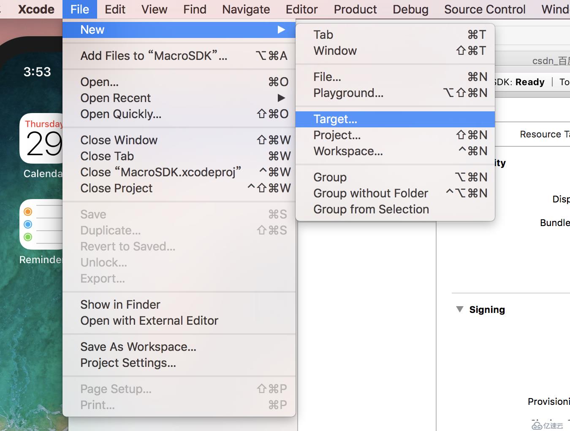Open the Debug menu

point(410,9)
